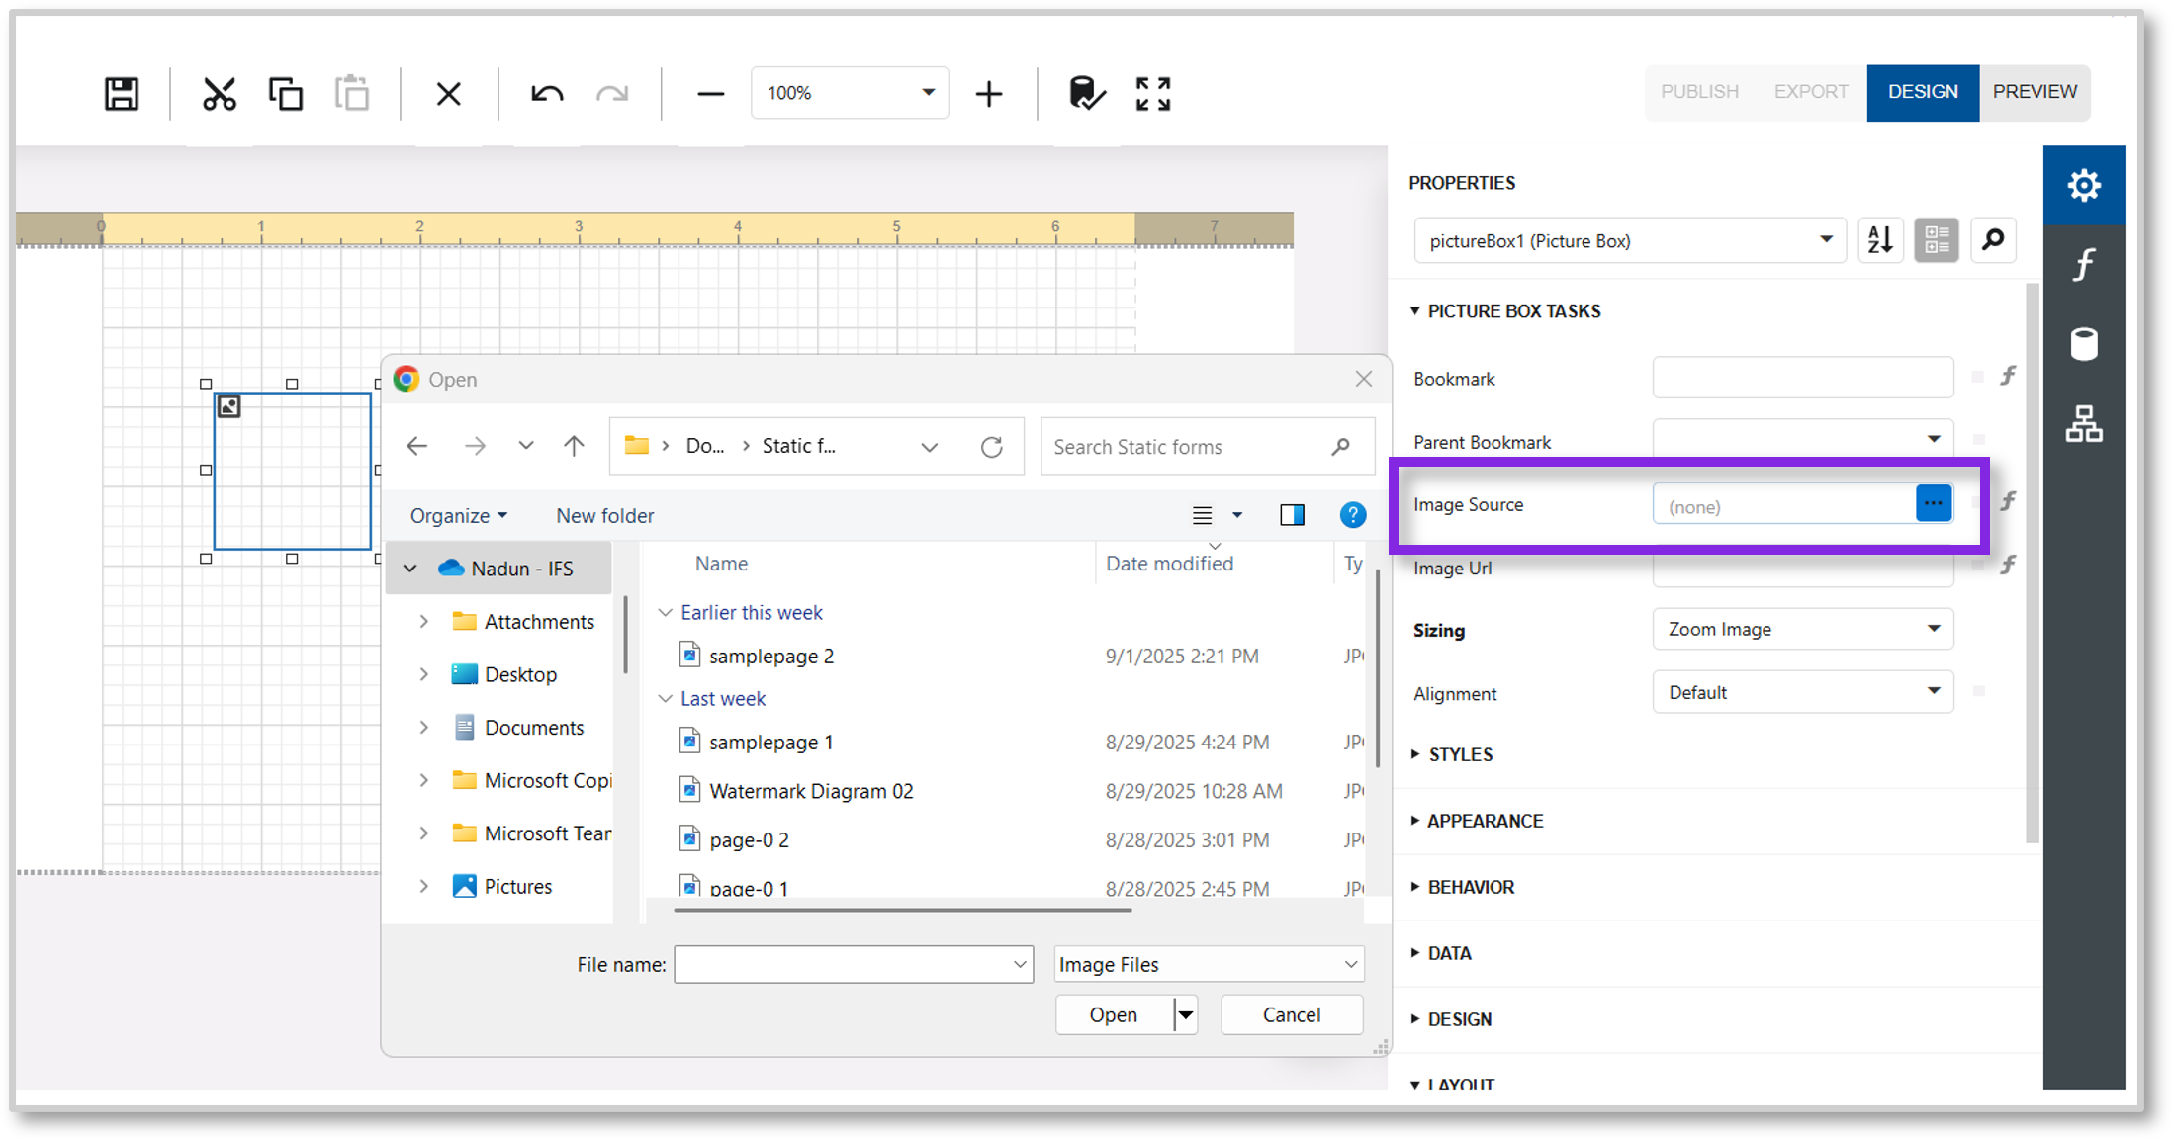Toggle the categorized properties view
Screen dimensions: 2172x1140
click(1936, 240)
